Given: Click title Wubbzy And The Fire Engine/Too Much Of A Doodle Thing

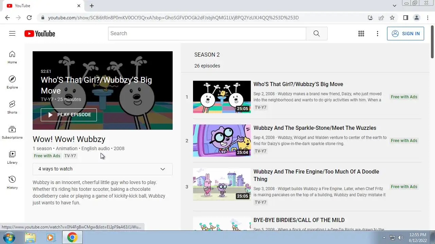Looking at the screenshot, I should click(x=316, y=175).
